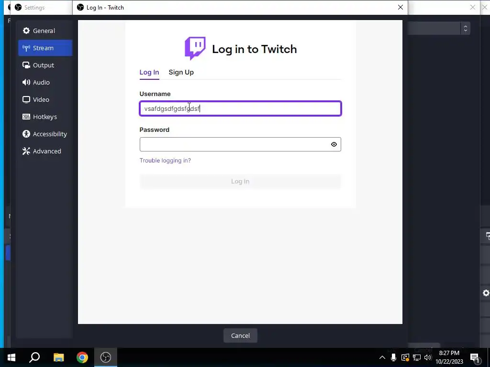Open taskbar clock and date
This screenshot has width=490, height=367.
tap(449, 357)
